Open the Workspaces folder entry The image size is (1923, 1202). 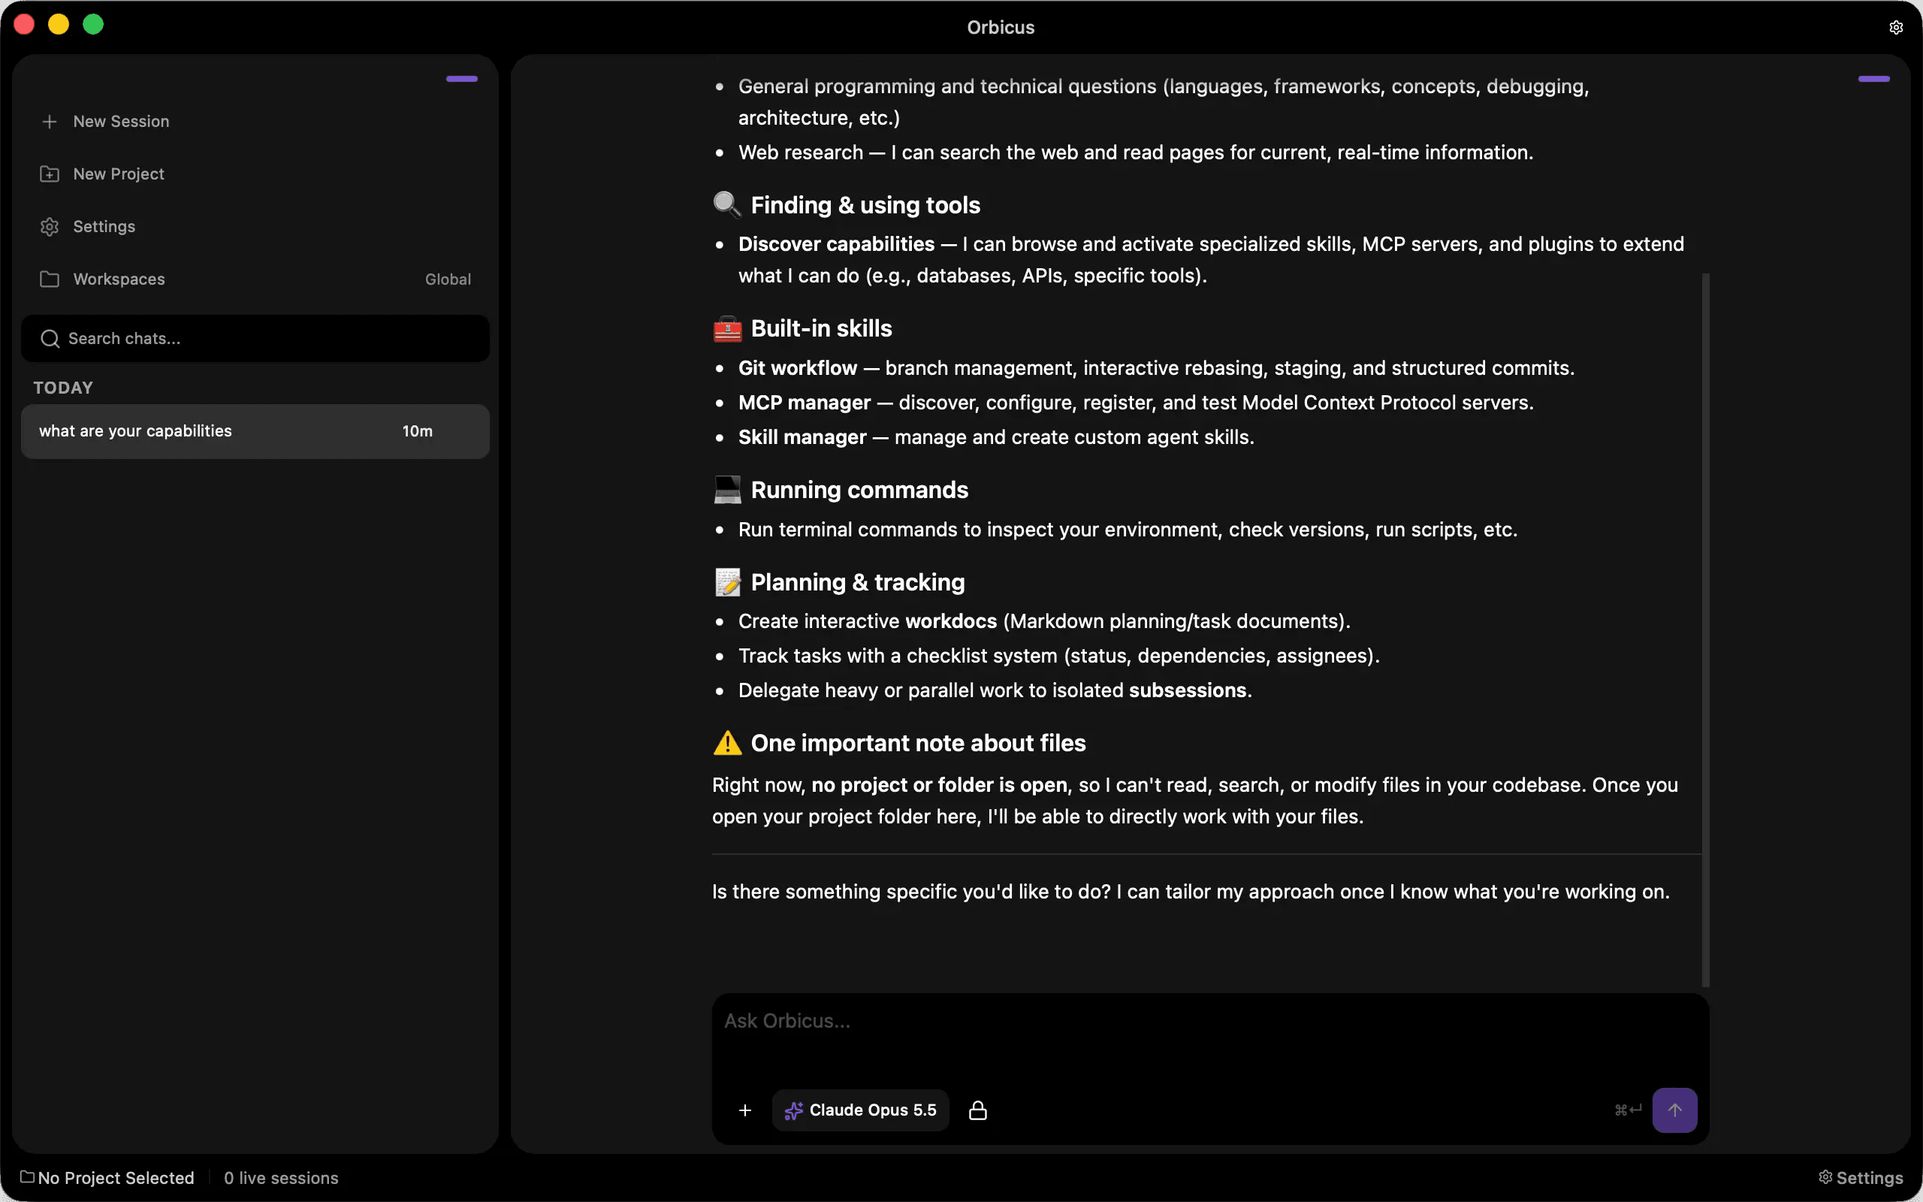tap(255, 279)
